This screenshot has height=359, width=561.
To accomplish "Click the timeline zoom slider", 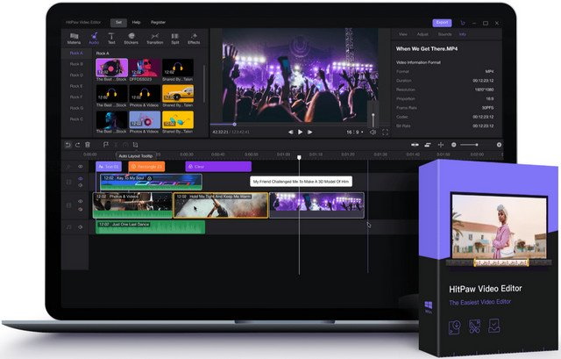I will [x=470, y=144].
